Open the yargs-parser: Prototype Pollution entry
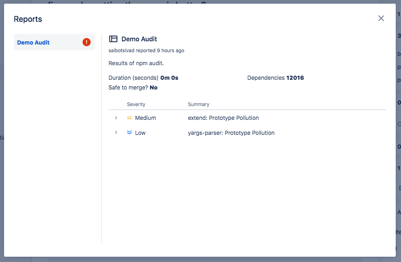Screen dimensions: 401x262 pos(231,133)
